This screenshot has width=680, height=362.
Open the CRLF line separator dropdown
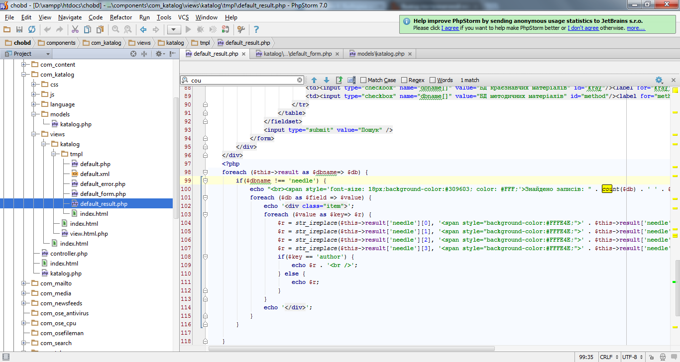(608, 357)
